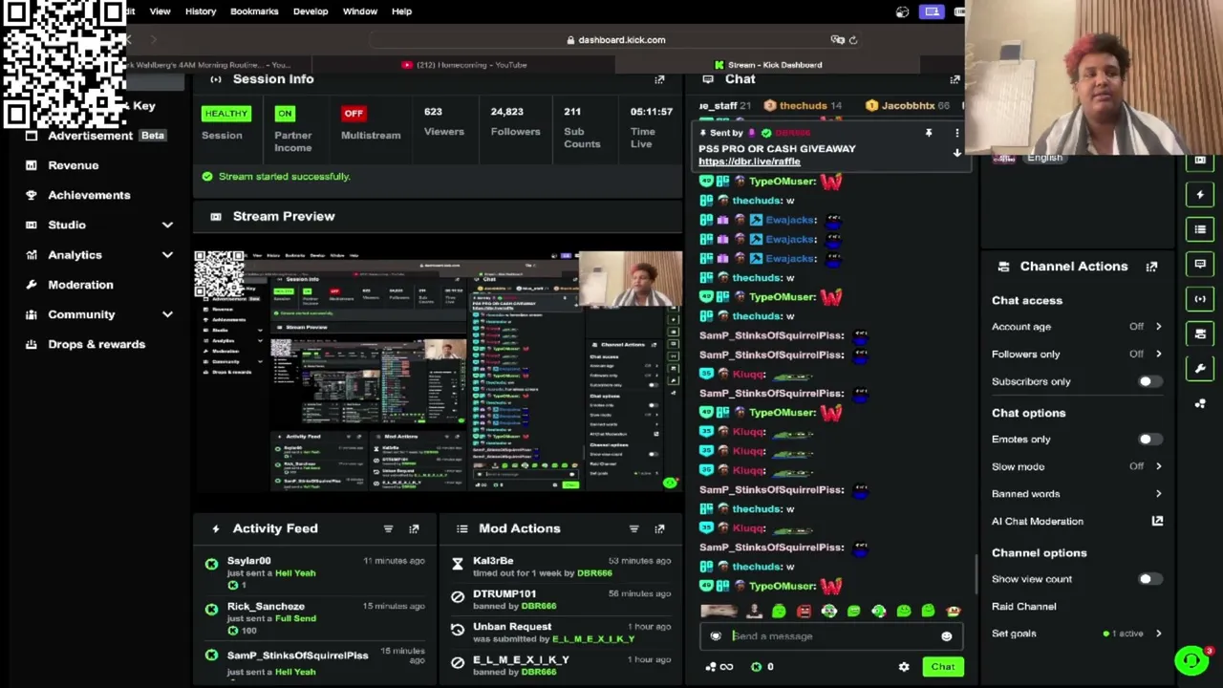
Task: Unpin the pinned giveaway chat message
Action: [x=928, y=133]
